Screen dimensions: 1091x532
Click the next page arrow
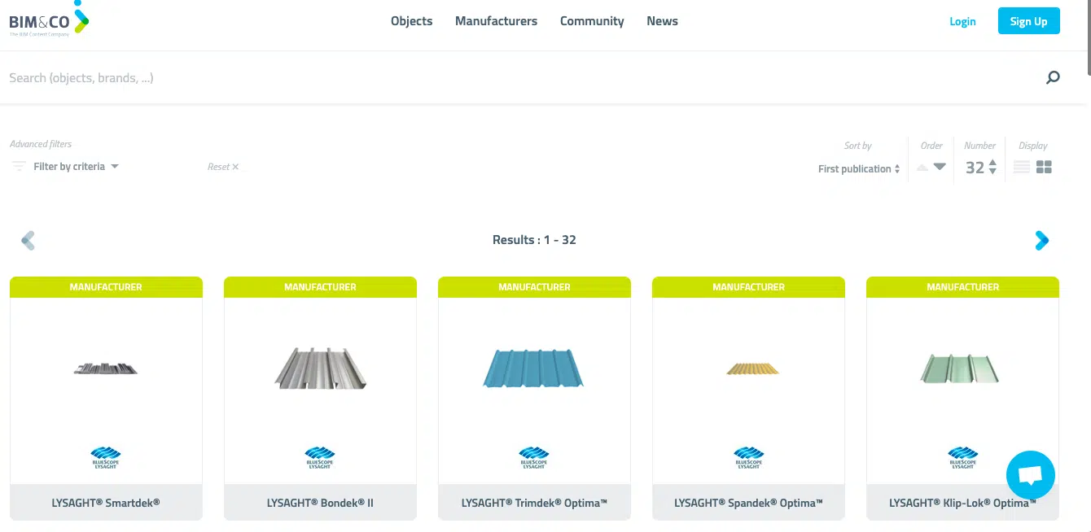(x=1042, y=240)
